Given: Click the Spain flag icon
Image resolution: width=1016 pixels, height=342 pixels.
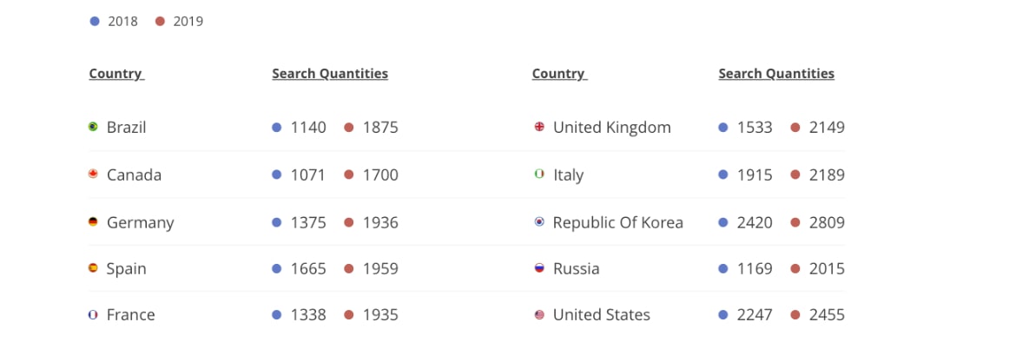Looking at the screenshot, I should click(x=93, y=267).
